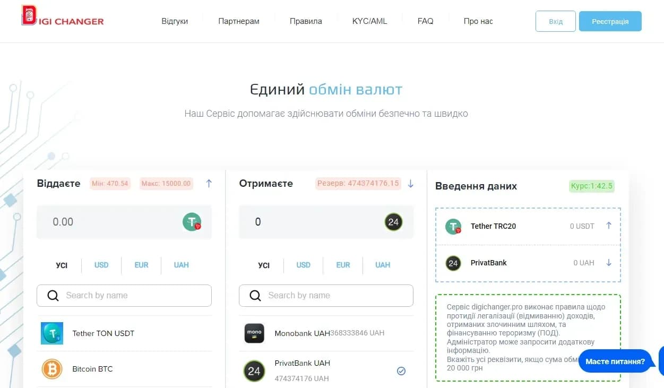Select Bitcoin BTC currency
The width and height of the screenshot is (664, 388).
(124, 369)
